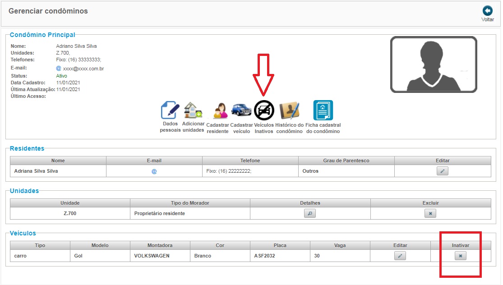
Task: Inactivate the Gol vehicle ASF2032
Action: (460, 256)
